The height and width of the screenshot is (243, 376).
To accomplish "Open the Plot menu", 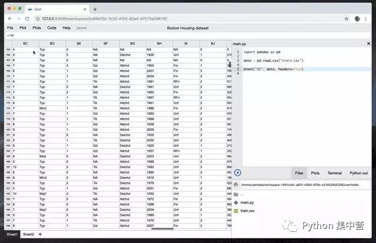I will pyautogui.click(x=23, y=28).
